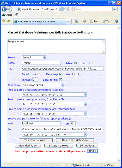
Task: Go back with the browser Back arrow
Action: [4, 9]
